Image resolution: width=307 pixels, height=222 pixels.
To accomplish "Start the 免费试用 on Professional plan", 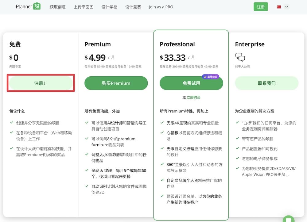I will 191,83.
